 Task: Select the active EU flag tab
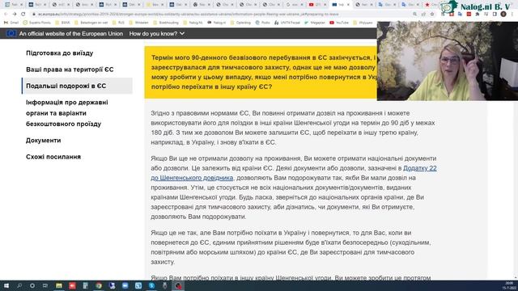click(x=339, y=5)
